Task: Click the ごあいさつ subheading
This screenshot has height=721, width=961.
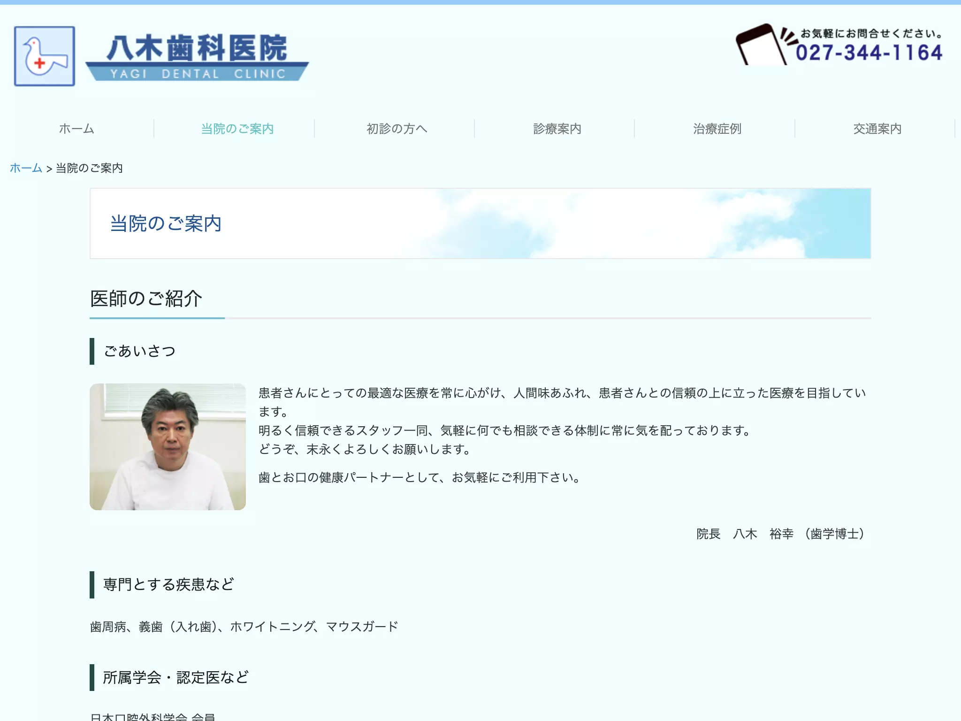Action: [x=139, y=351]
